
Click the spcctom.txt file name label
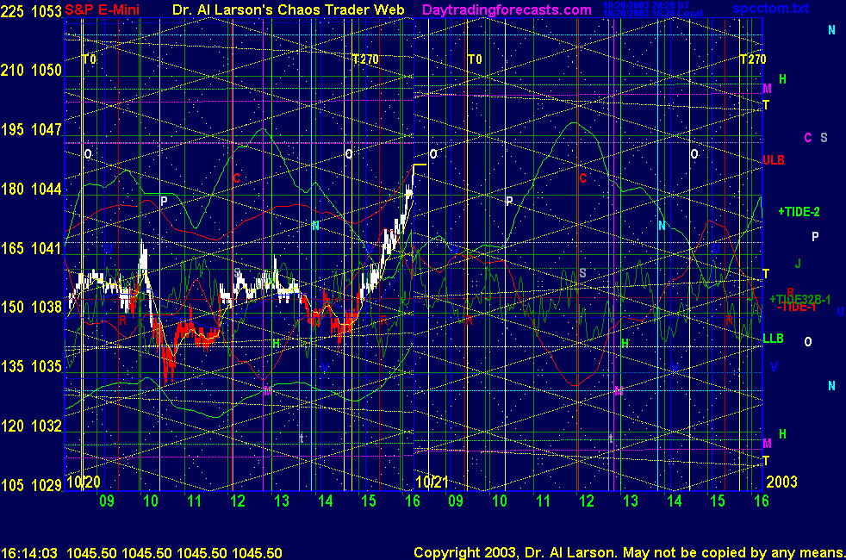(770, 8)
